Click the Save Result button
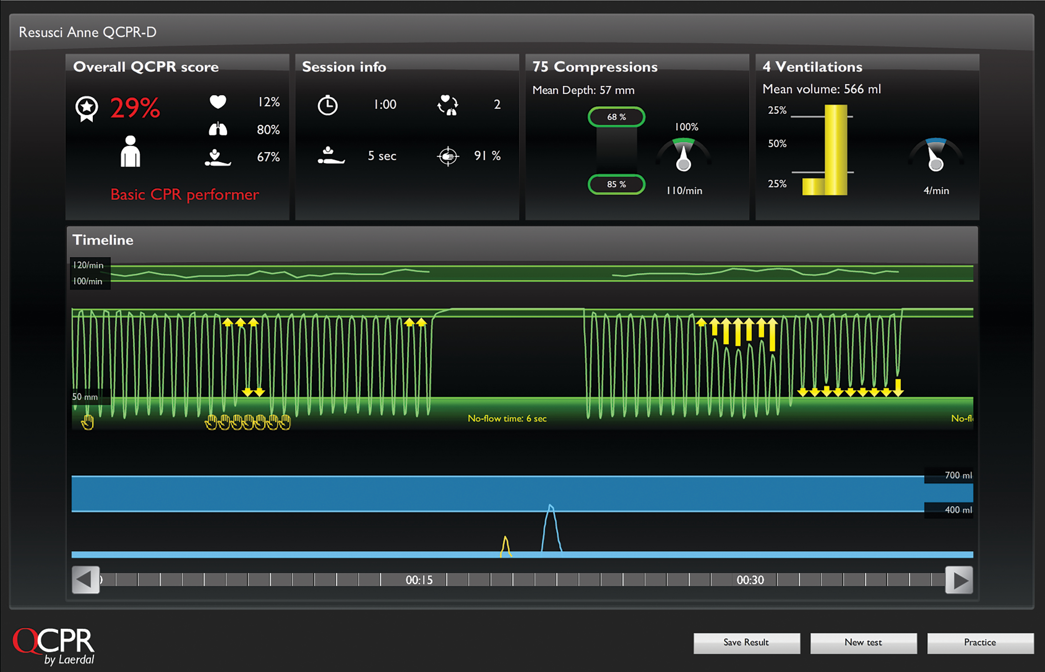 tap(746, 643)
